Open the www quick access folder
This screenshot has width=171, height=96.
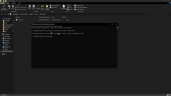point(6,23)
